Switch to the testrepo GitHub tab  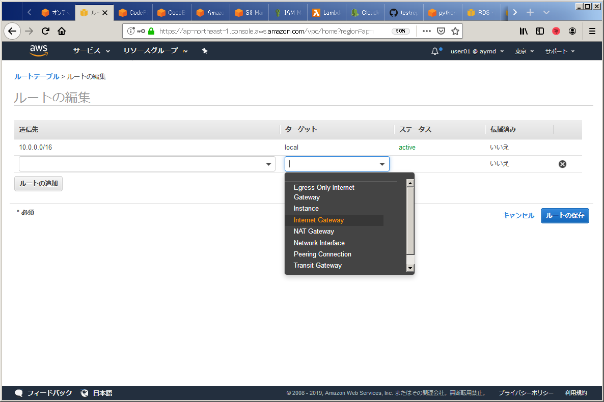[x=404, y=13]
